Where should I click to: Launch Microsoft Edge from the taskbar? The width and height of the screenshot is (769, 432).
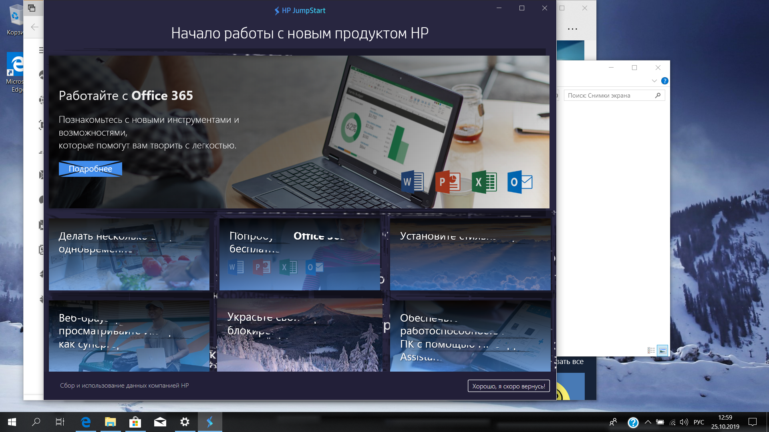[86, 422]
